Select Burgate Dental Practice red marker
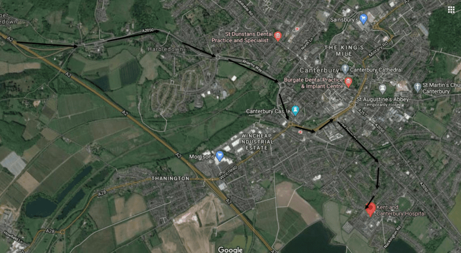The width and height of the screenshot is (461, 253). pyautogui.click(x=348, y=82)
